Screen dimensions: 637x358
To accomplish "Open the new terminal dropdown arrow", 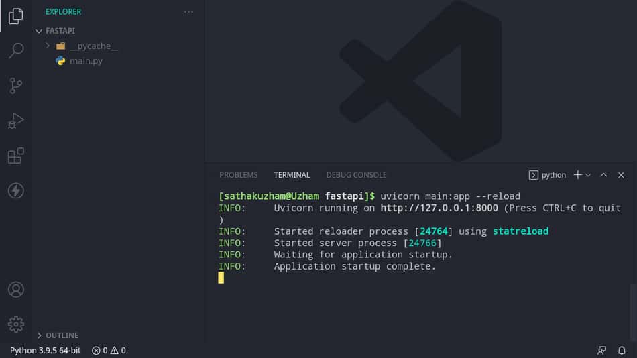I will point(588,175).
